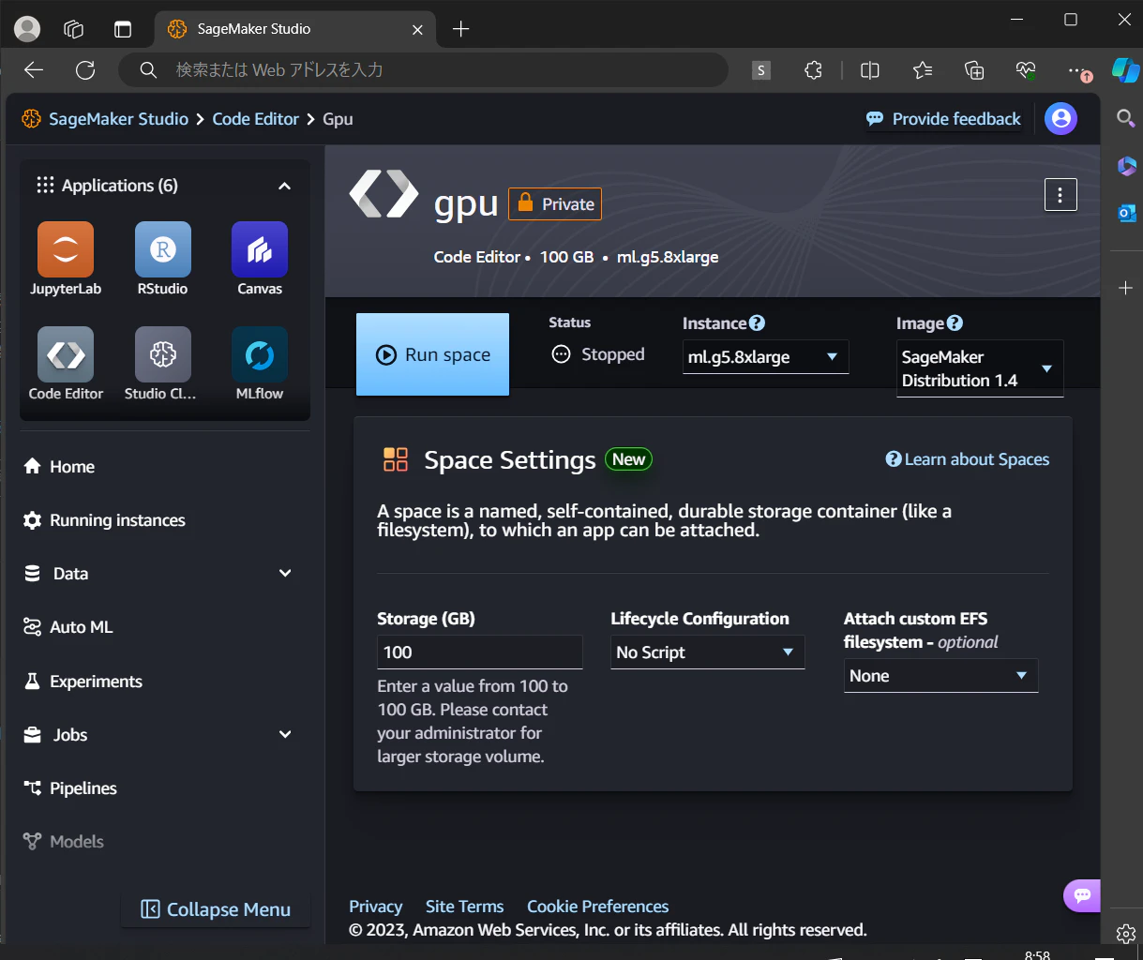Open the Privacy footer link
1143x960 pixels.
tap(375, 907)
